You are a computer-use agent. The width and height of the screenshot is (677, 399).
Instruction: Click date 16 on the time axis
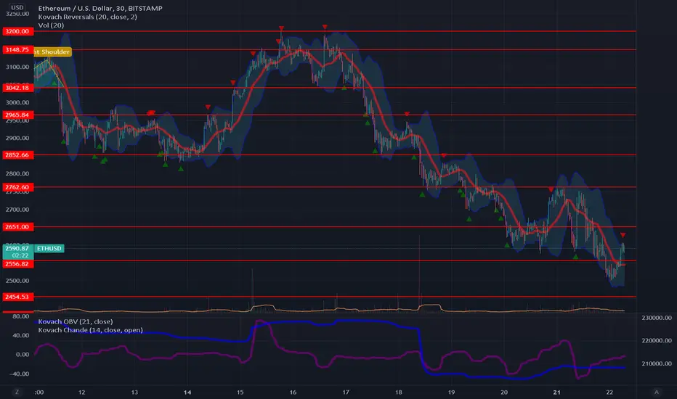click(293, 392)
